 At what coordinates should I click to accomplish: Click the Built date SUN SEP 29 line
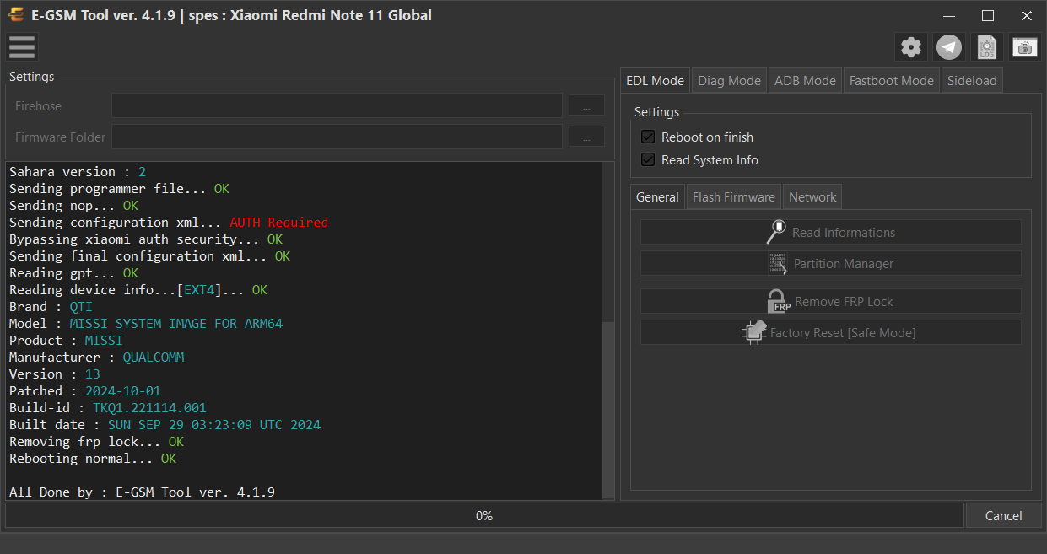coord(165,425)
